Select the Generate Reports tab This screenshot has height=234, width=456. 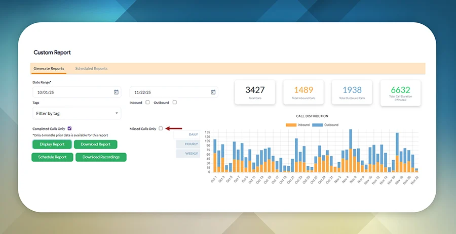pyautogui.click(x=49, y=69)
